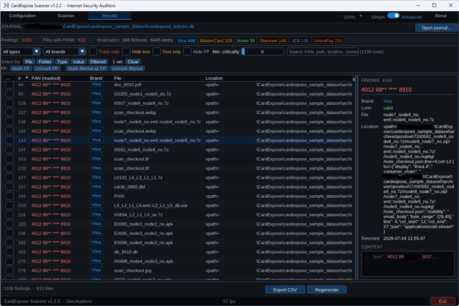Click the Unmark filtered button

(127, 69)
